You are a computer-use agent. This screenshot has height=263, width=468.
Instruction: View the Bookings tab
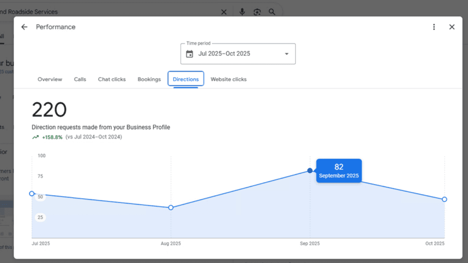pos(149,79)
